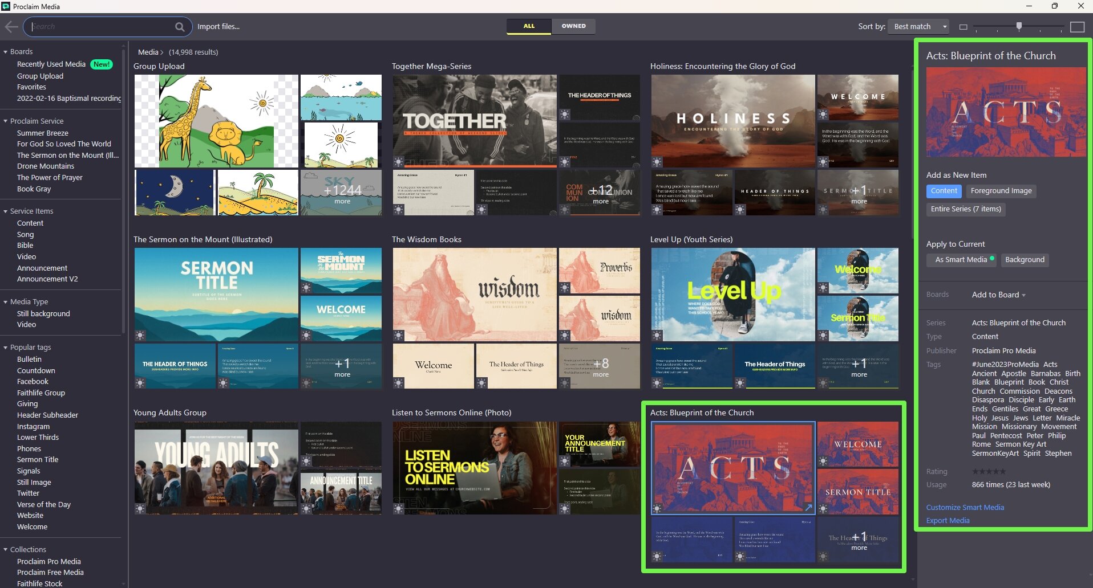The width and height of the screenshot is (1093, 588).
Task: Switch to the ALL tab
Action: coord(529,26)
